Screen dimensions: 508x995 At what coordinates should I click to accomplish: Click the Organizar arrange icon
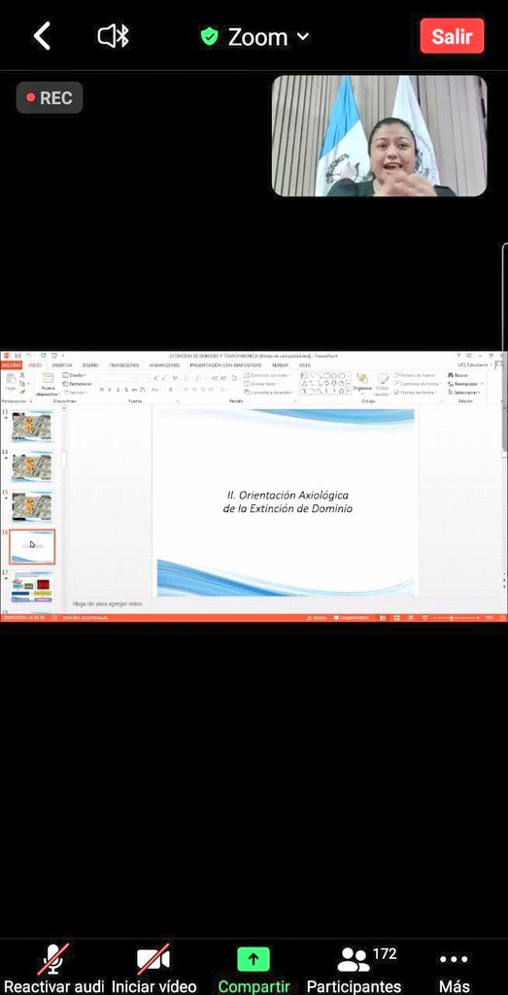tap(362, 382)
